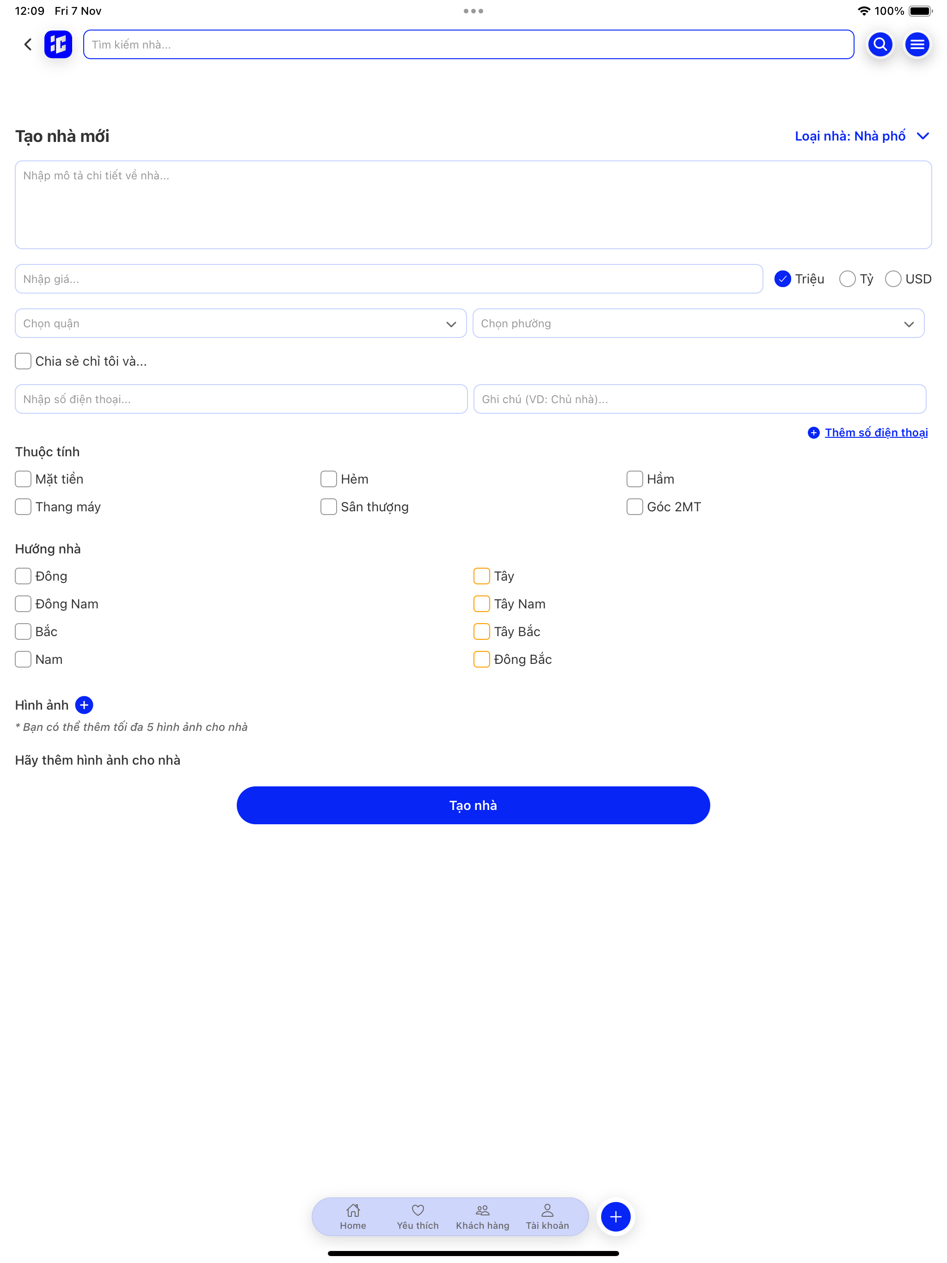Check the Góc 2MT attribute

[634, 507]
